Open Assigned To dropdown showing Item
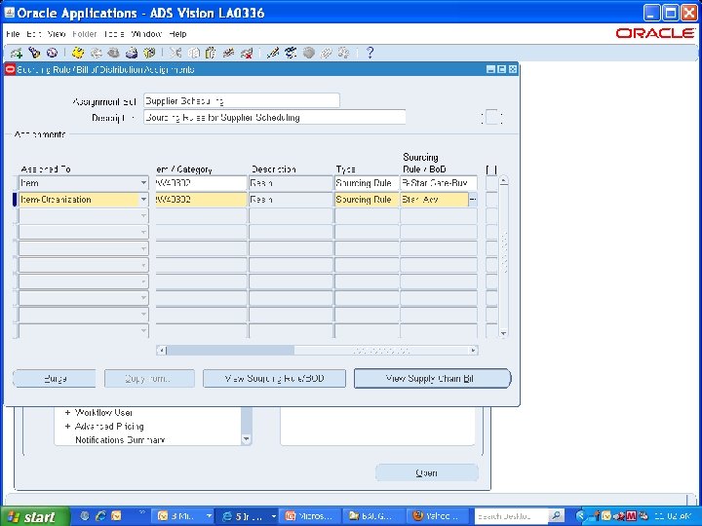The image size is (702, 526). pyautogui.click(x=143, y=183)
